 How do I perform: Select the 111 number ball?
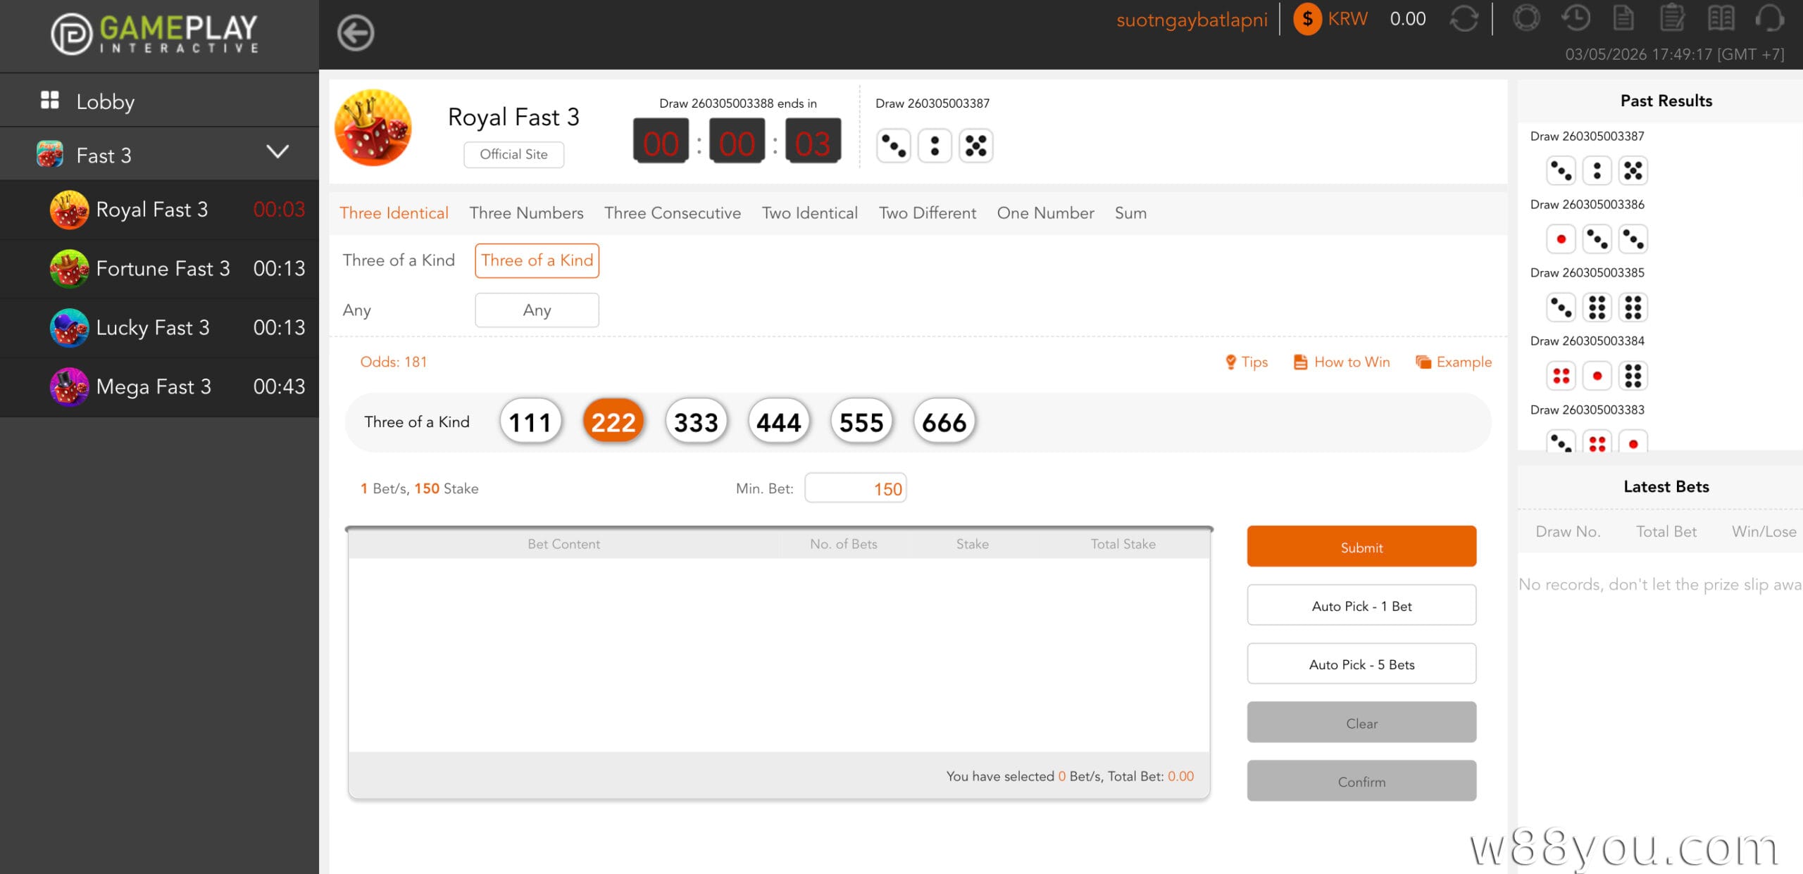[530, 422]
